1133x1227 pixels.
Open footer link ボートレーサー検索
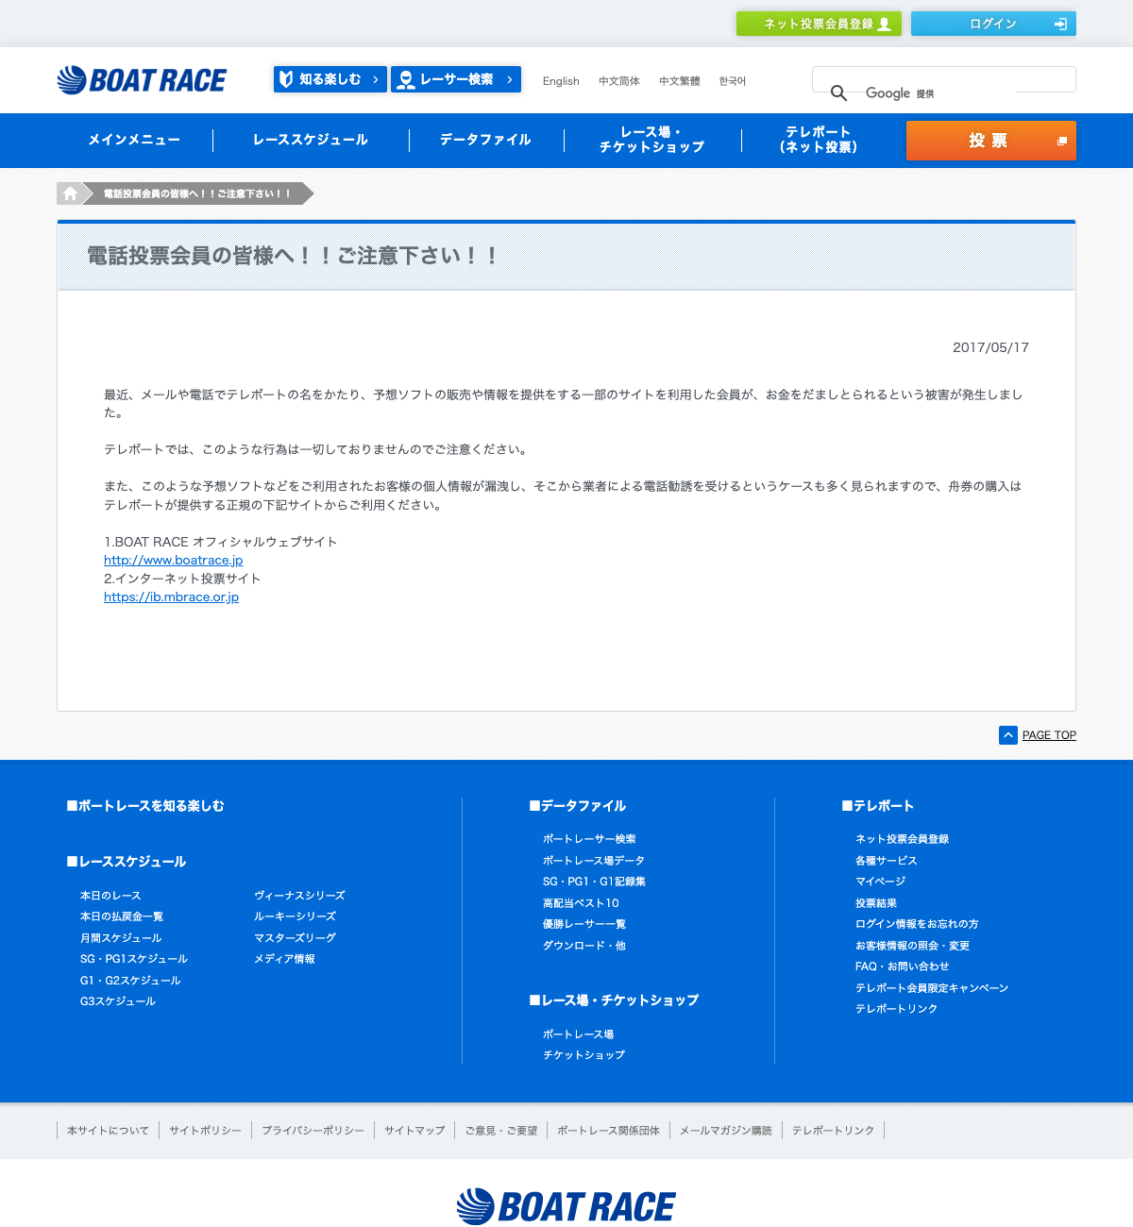tap(589, 839)
